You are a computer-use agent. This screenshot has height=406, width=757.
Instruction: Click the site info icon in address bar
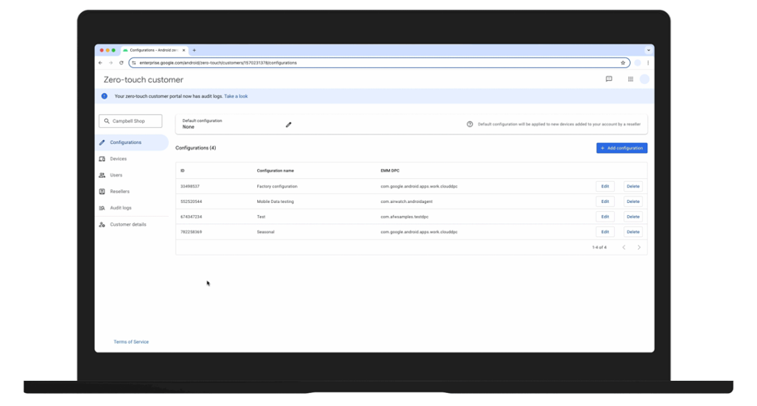point(134,63)
